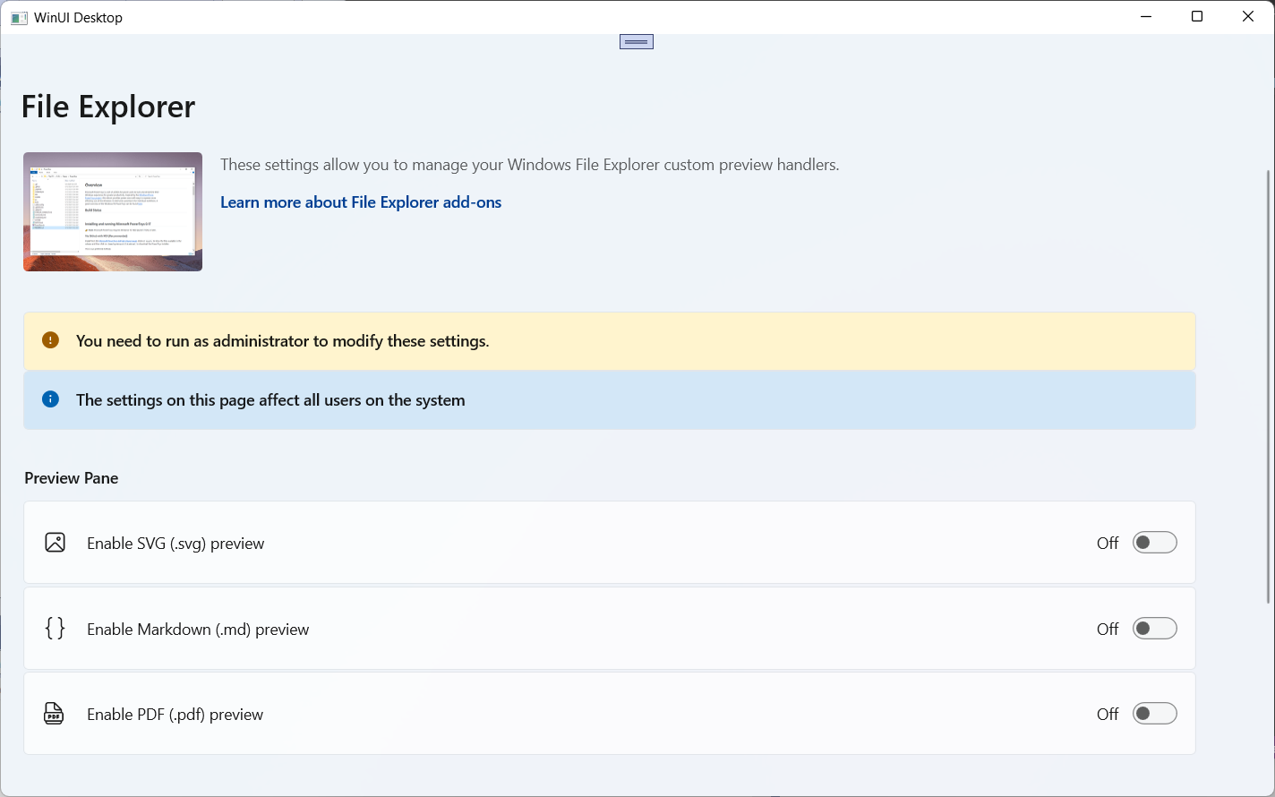Click the Off label in Markdown row
The width and height of the screenshot is (1275, 797).
(x=1108, y=630)
